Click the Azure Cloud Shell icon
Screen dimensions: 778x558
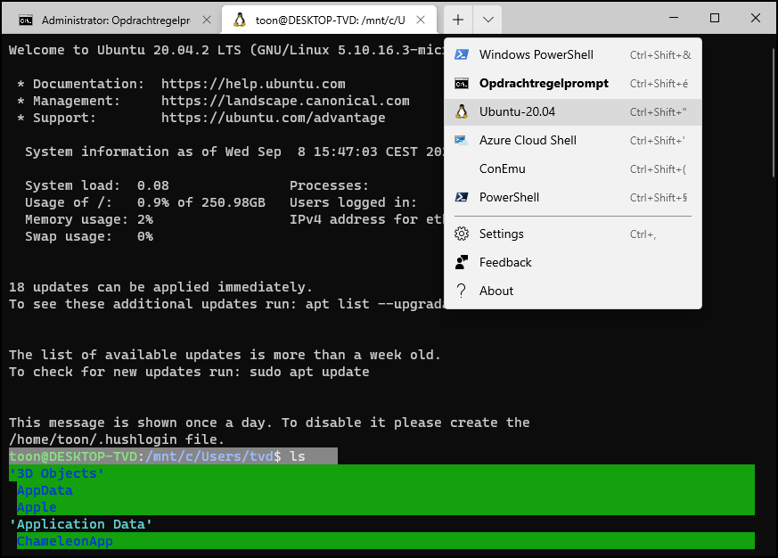tap(462, 141)
